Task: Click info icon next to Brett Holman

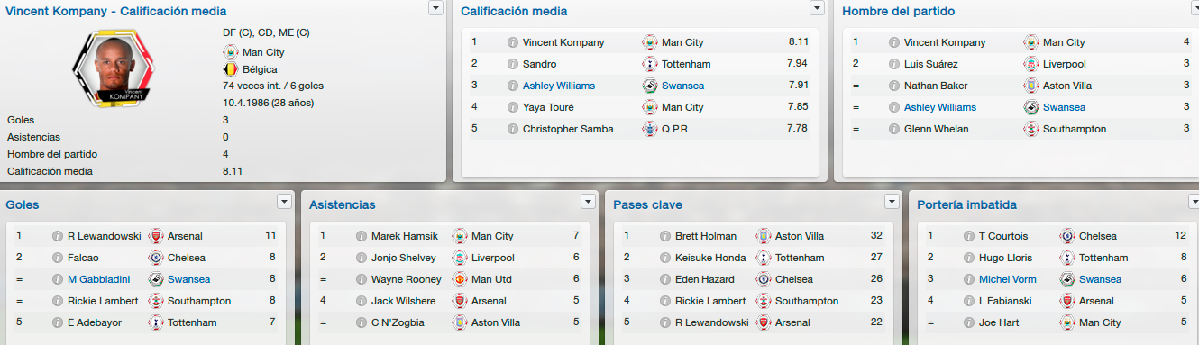Action: click(664, 236)
